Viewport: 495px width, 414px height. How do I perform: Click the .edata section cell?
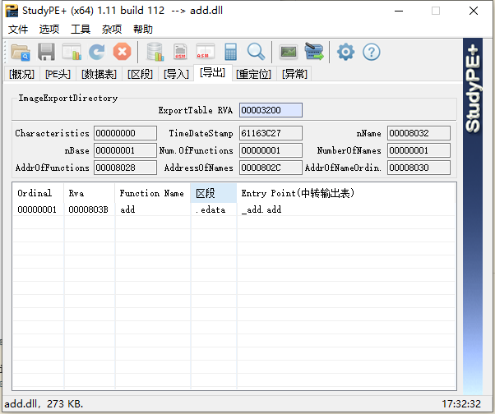[210, 209]
